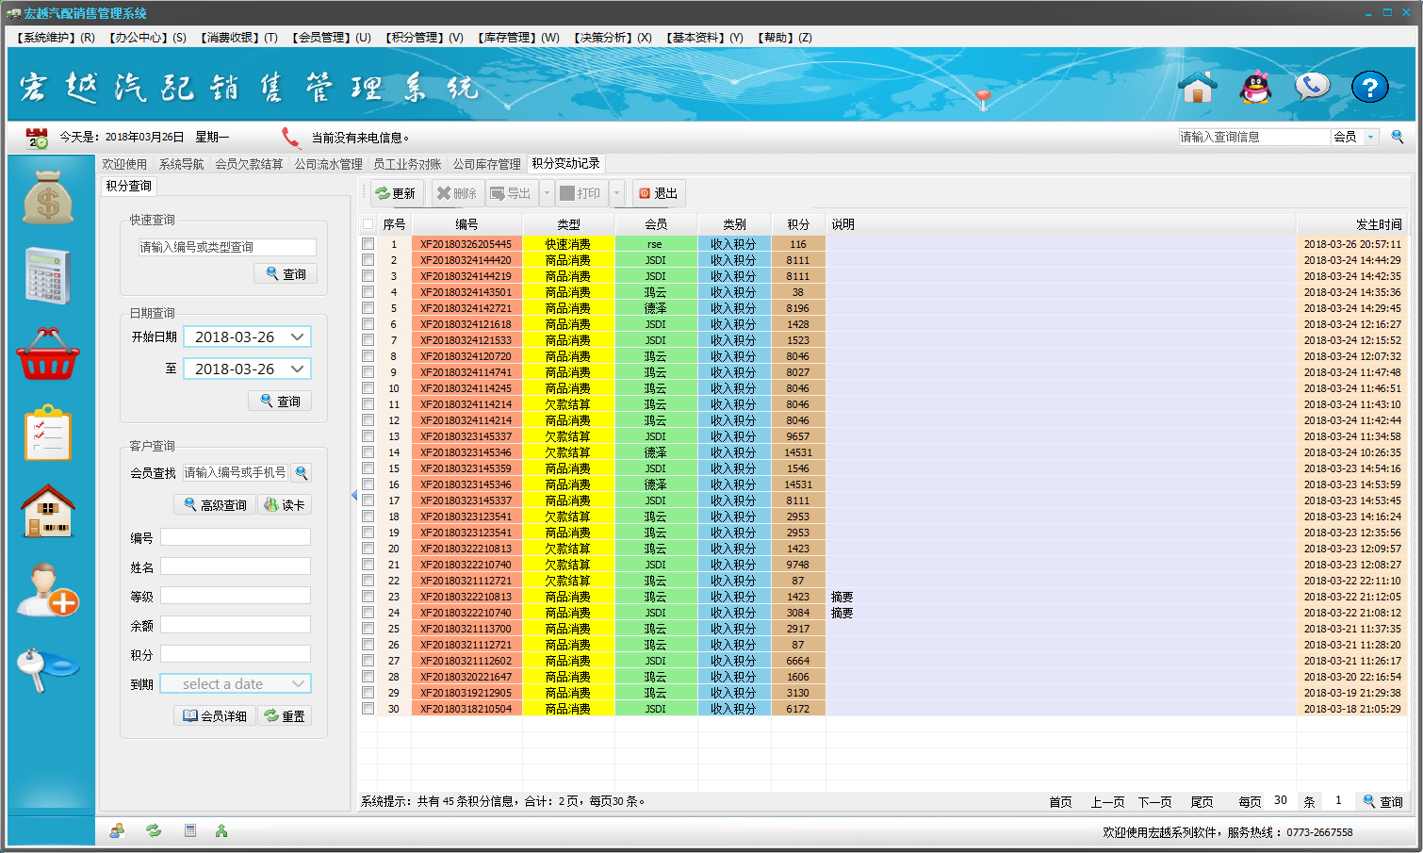The width and height of the screenshot is (1423, 853).
Task: Open the calculator sidebar icon
Action: 48,276
